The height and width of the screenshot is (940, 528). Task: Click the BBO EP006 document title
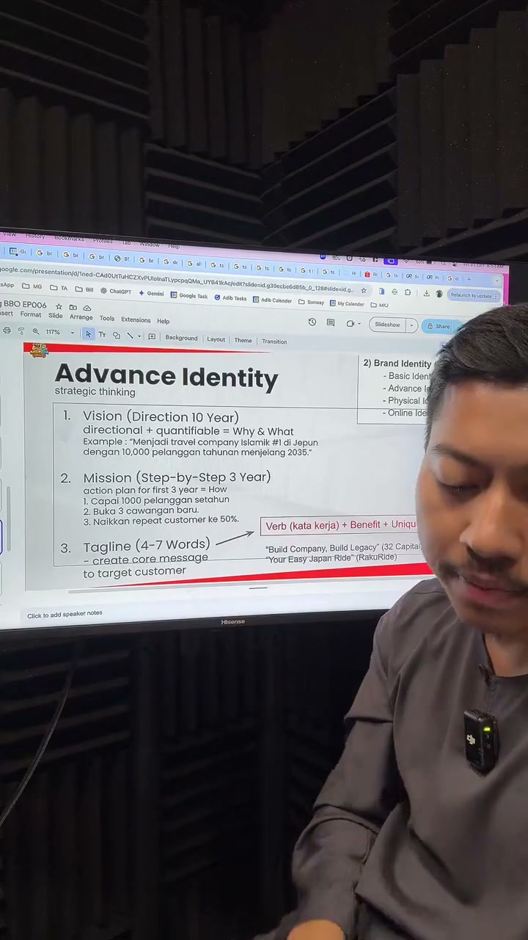pos(24,304)
